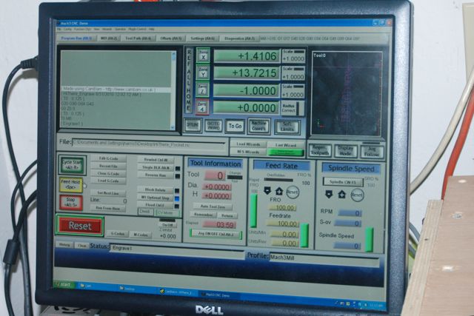Click Recent File button

pyautogui.click(x=109, y=167)
